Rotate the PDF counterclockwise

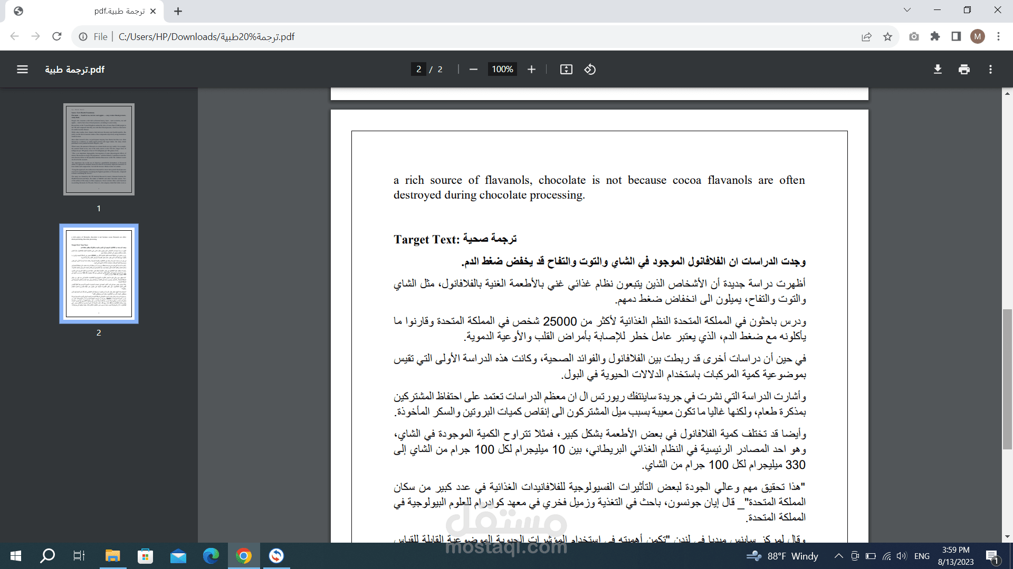coord(590,70)
